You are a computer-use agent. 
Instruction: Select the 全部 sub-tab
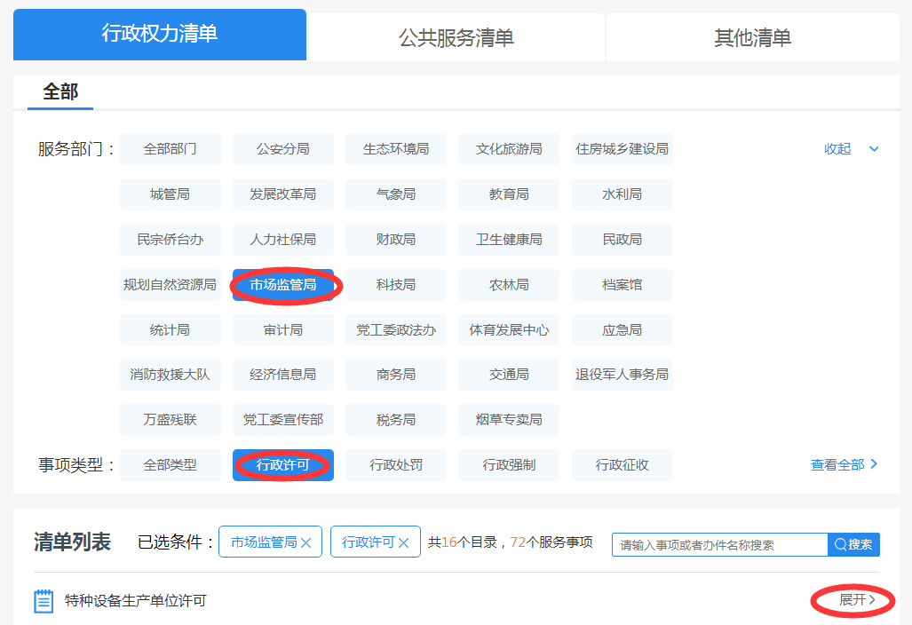(60, 91)
